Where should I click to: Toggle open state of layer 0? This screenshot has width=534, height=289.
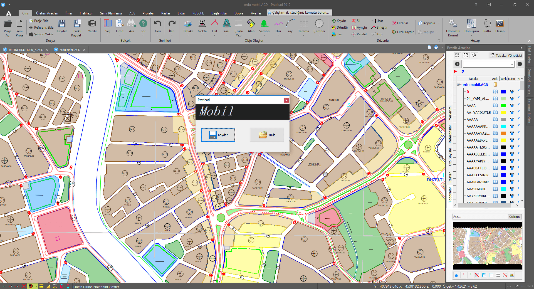point(495,92)
